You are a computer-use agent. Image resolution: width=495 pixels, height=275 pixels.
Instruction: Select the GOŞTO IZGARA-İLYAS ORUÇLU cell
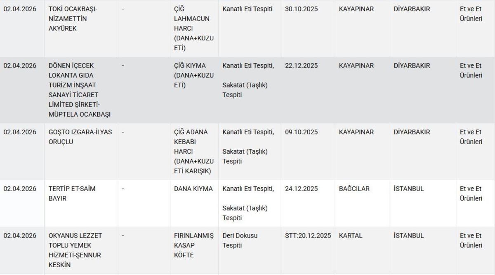[80, 137]
